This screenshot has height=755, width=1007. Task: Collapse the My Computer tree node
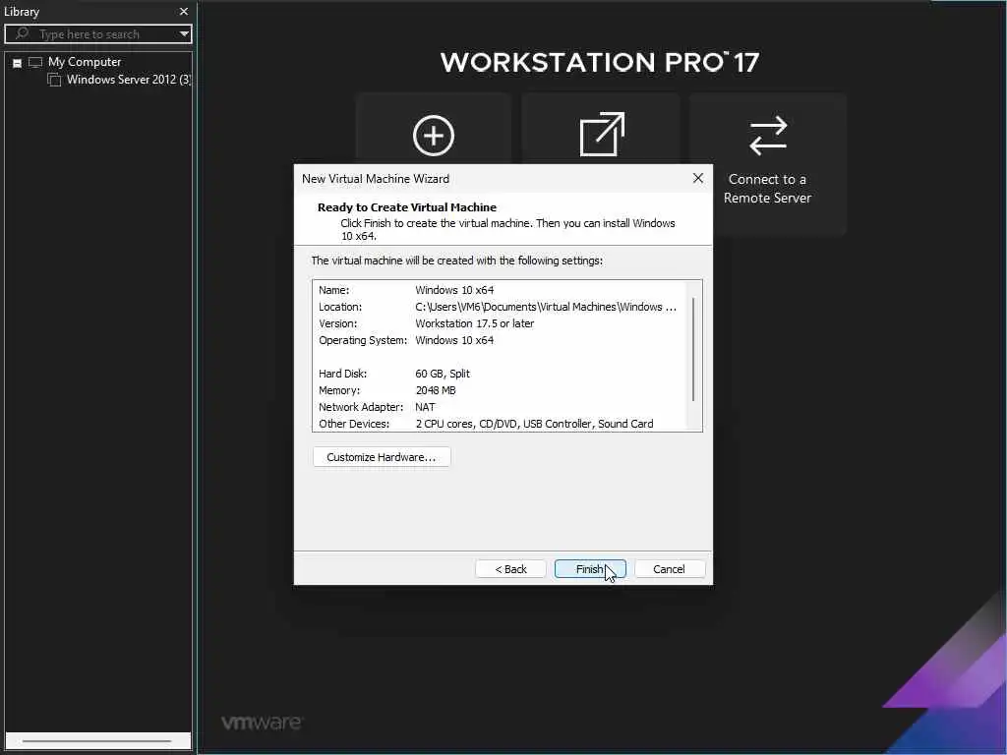point(18,63)
